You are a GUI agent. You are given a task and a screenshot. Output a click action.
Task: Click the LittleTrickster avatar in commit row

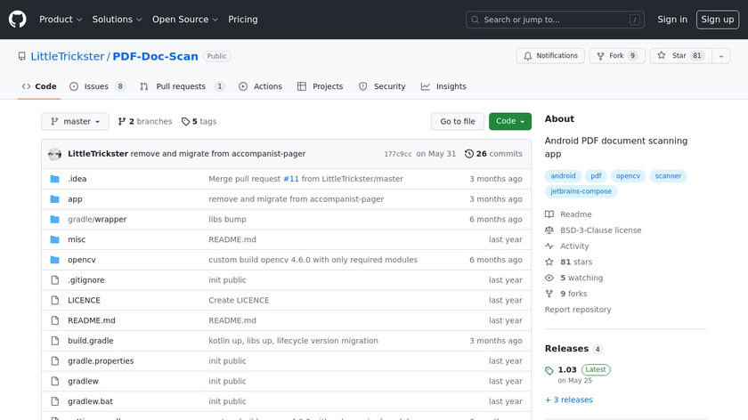click(55, 154)
